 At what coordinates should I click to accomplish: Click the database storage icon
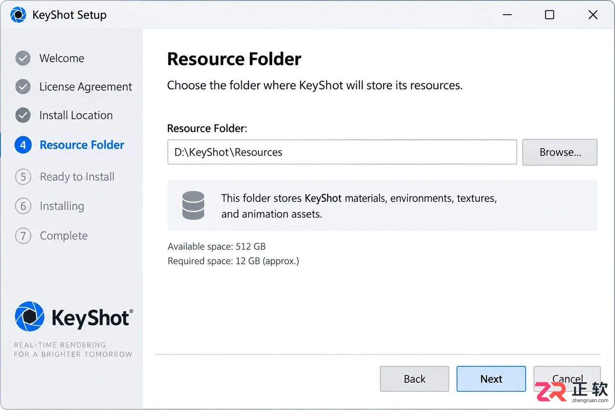point(193,205)
